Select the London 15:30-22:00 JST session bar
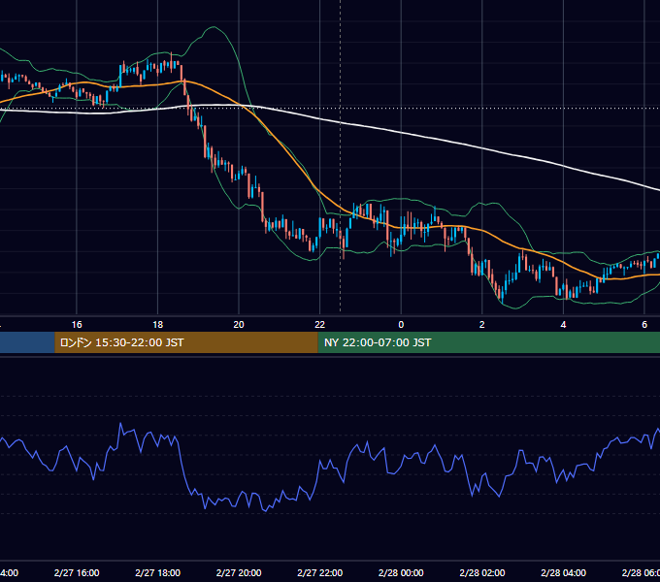 (x=186, y=342)
